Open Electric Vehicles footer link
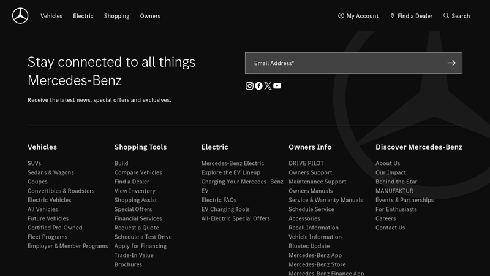490x276 pixels. click(50, 200)
